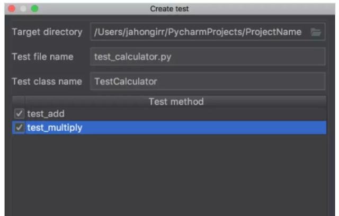Place cursor on PycharmProjects in directory path

pyautogui.click(x=206, y=32)
